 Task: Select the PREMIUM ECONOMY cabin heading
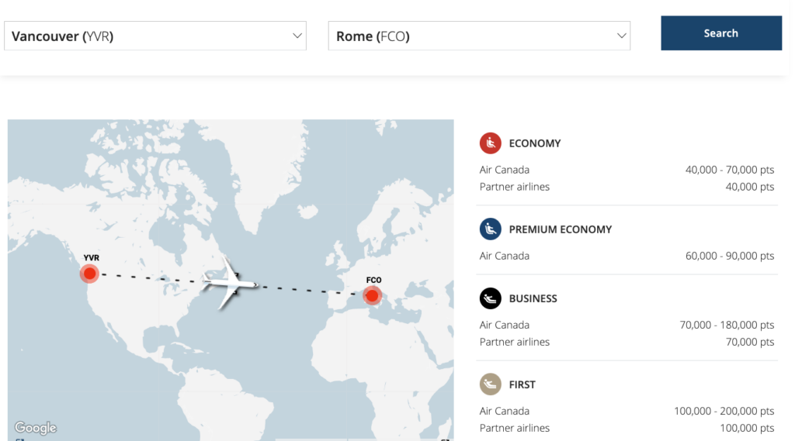click(x=561, y=229)
